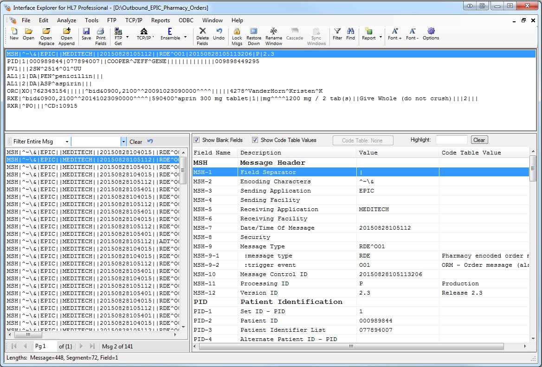Open the ODBC menu
Image resolution: width=542 pixels, height=367 pixels.
tap(186, 20)
